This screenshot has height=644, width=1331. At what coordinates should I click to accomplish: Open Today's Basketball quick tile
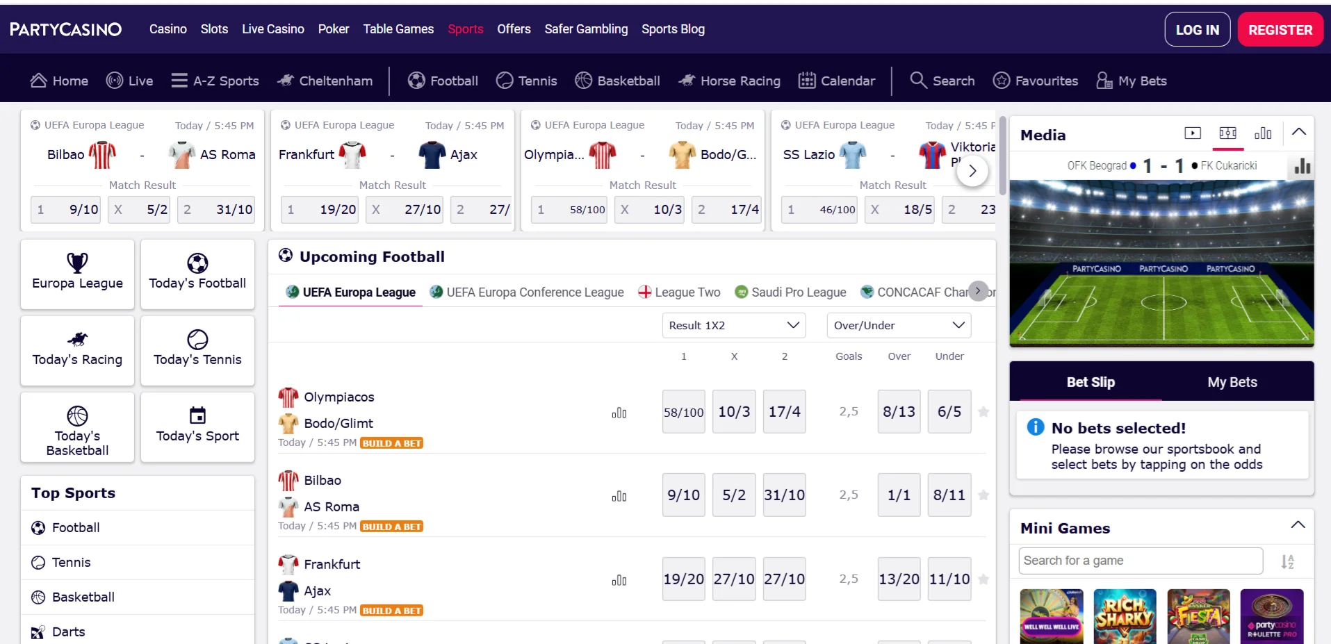[x=77, y=427]
